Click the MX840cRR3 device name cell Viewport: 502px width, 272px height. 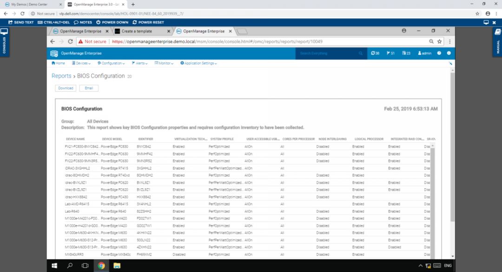pyautogui.click(x=74, y=254)
